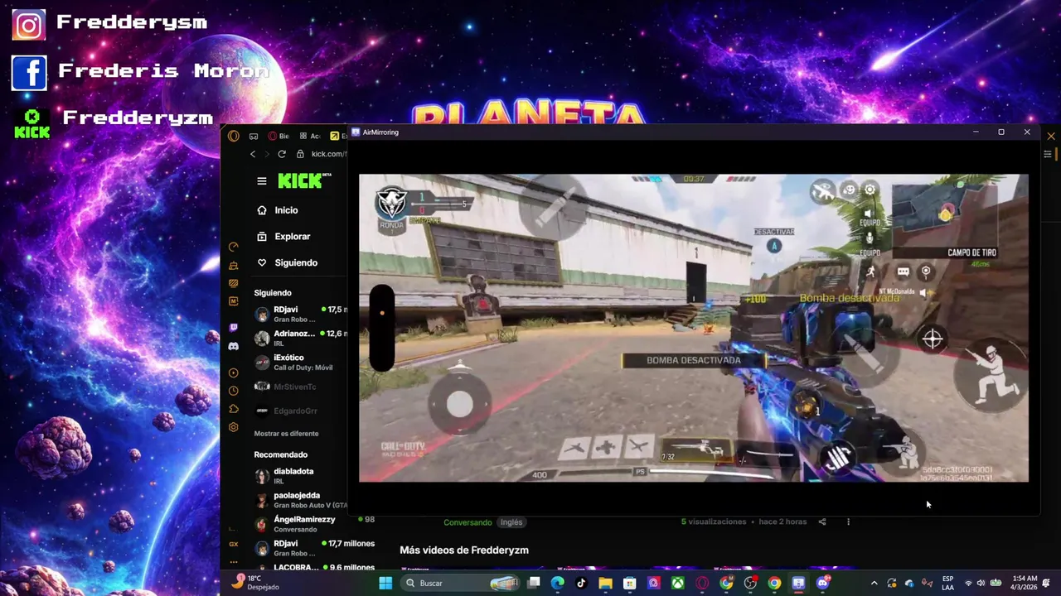Tap the in-game chat bubble icon
The width and height of the screenshot is (1061, 596).
pyautogui.click(x=903, y=272)
